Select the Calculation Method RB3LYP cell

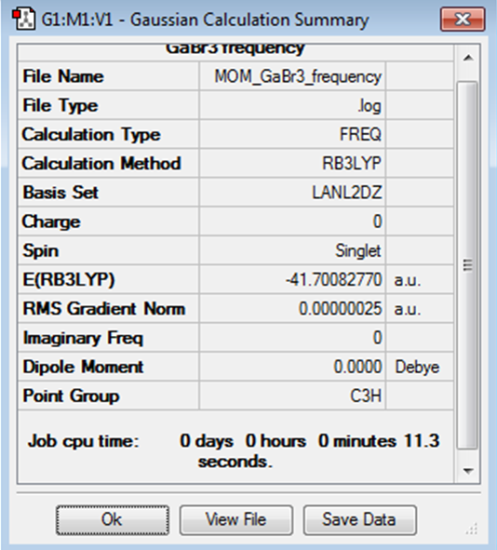pos(292,163)
